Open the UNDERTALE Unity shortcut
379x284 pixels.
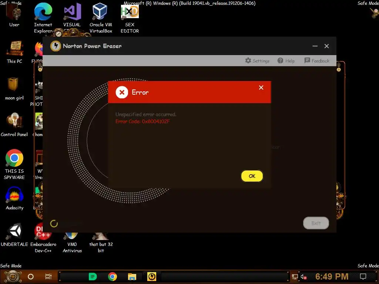[x=14, y=235]
